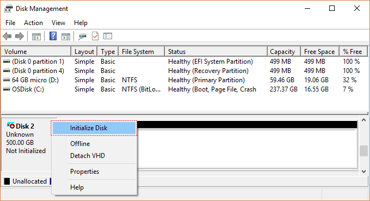Click the drive icon for Disk 0 partition 4
Viewport: 370px width, 201px height.
(7, 71)
